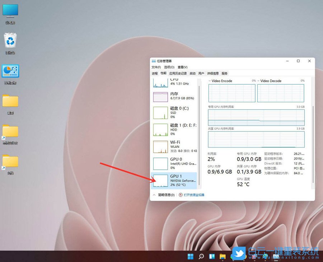
Task: Open the Recycle Bin on the desktop
Action: (x=10, y=39)
